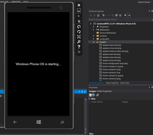Select home-scenario1-lg.png file
This screenshot has height=135, width=153.
pos(113,66)
